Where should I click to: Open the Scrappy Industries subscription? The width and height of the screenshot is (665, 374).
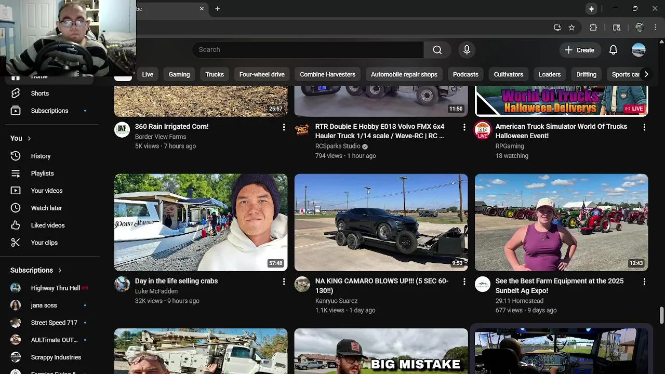pyautogui.click(x=49, y=357)
